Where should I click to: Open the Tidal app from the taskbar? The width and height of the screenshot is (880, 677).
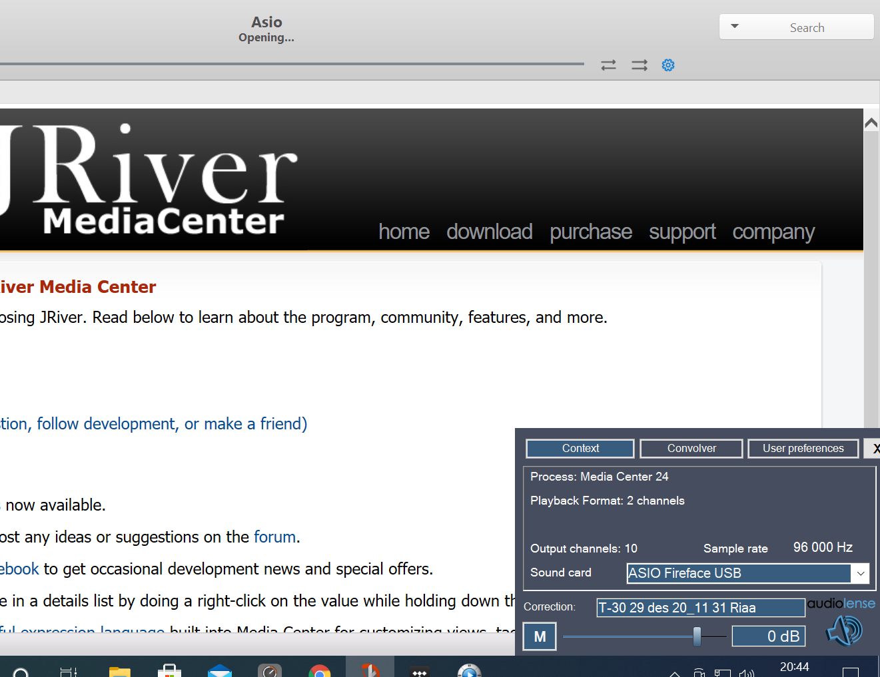pyautogui.click(x=420, y=671)
